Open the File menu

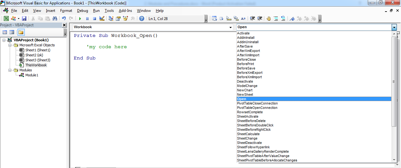[x=14, y=11]
